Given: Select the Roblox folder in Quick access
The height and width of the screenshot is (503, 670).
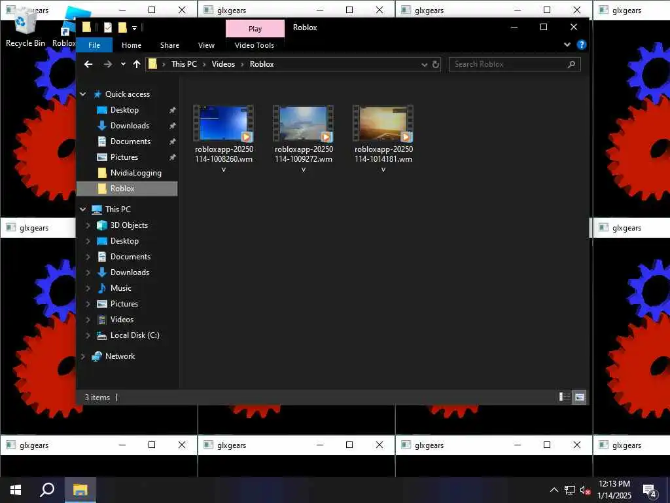Looking at the screenshot, I should click(127, 189).
